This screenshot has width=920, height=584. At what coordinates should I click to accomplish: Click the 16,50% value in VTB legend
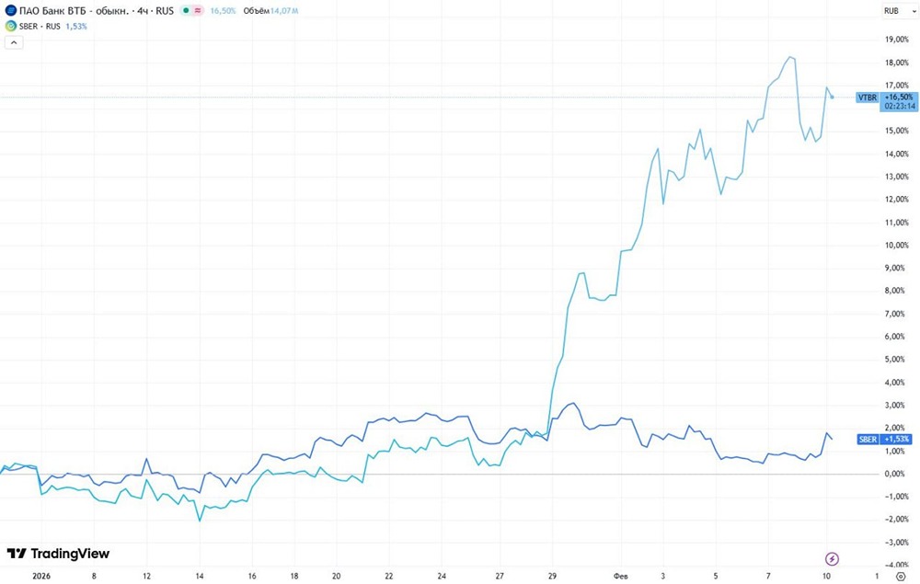point(223,10)
